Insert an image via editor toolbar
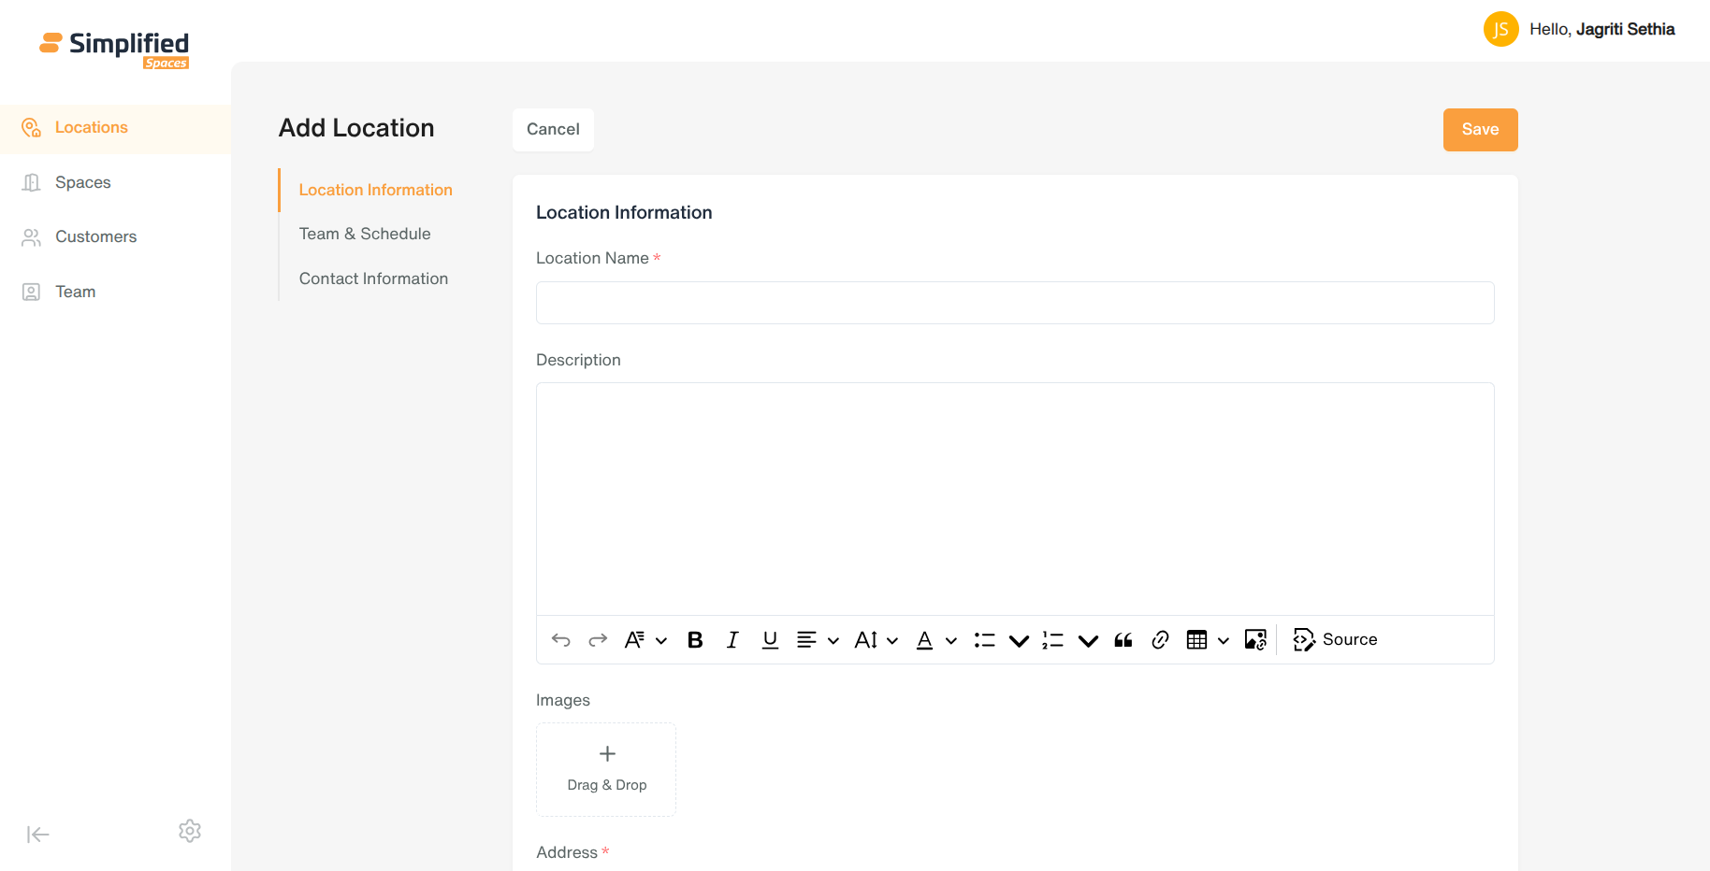This screenshot has width=1710, height=871. [1255, 640]
